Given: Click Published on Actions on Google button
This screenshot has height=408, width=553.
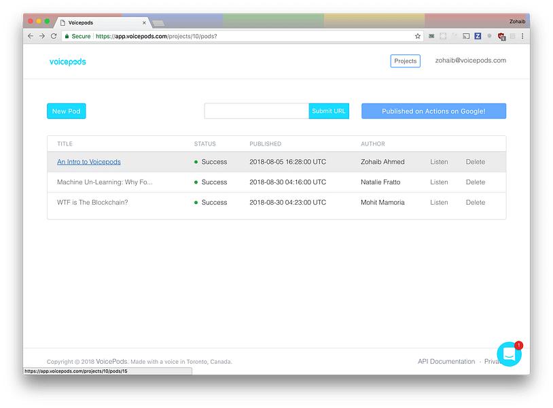Looking at the screenshot, I should tap(433, 111).
